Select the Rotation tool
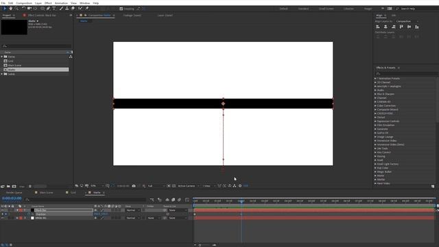The image size is (439, 247). tap(23, 9)
